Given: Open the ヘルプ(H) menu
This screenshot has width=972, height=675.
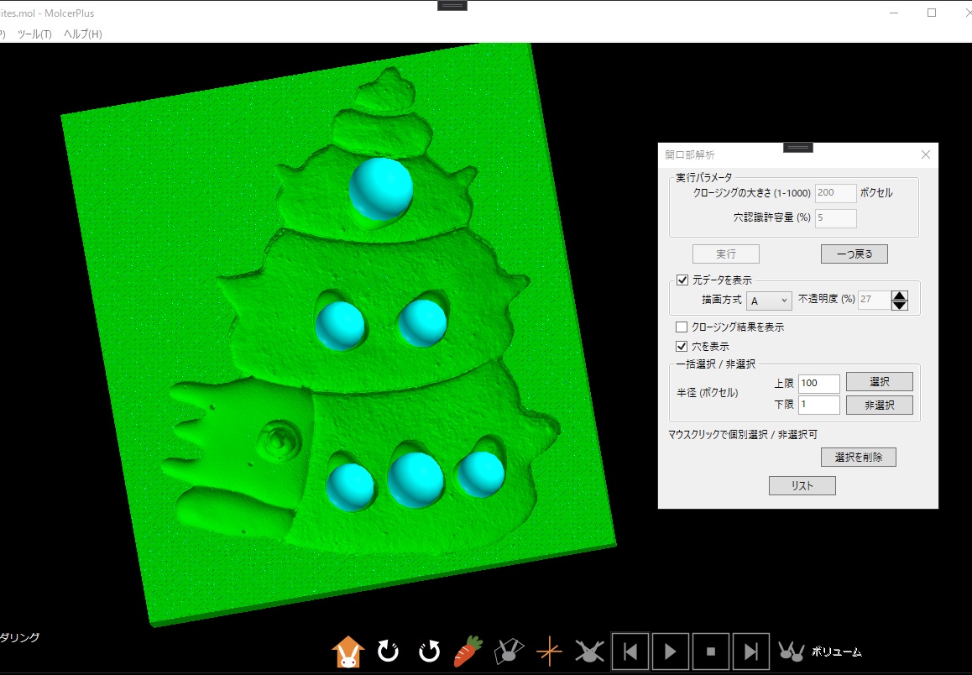Looking at the screenshot, I should pos(83,34).
